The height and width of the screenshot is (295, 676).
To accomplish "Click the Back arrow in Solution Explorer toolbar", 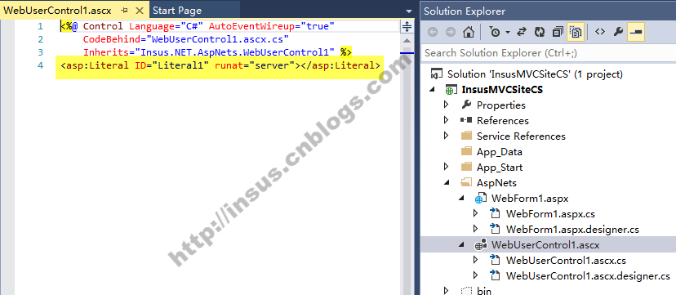I will 433,33.
